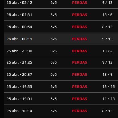The image size is (118, 118).
Task: Open the 25 abr. 18:14 match row
Action: point(61,111)
